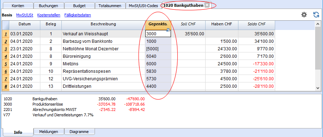The width and height of the screenshot is (323, 137).
Task: Open the Fälligkeitsdaten view link
Action: 77,15
